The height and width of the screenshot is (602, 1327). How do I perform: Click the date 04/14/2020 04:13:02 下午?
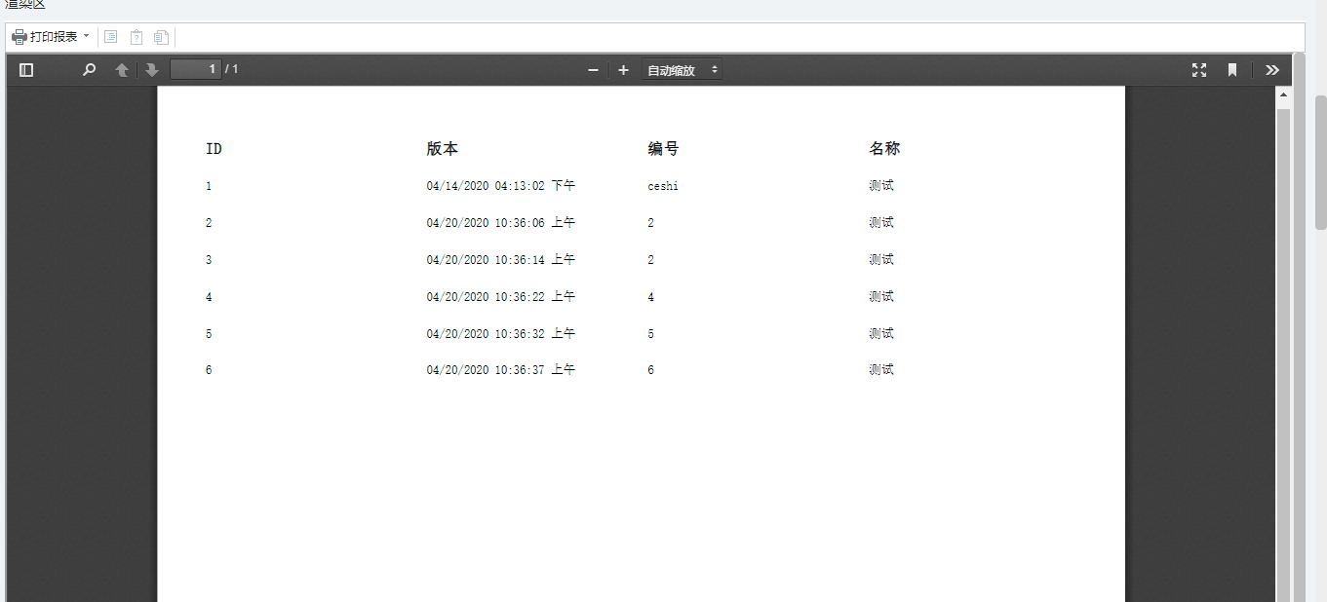click(501, 186)
